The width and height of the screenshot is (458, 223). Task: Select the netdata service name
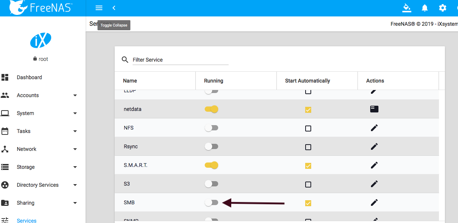point(133,109)
